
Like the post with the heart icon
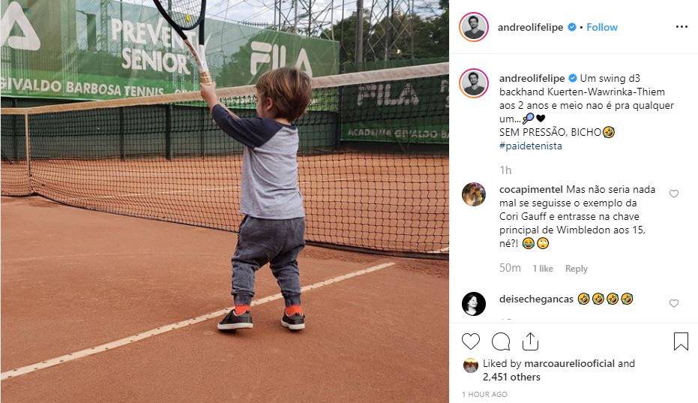(471, 341)
